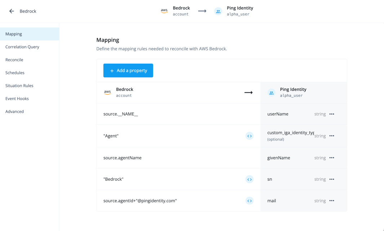Image resolution: width=384 pixels, height=231 pixels.
Task: Click the mail target property
Action: tap(272, 201)
